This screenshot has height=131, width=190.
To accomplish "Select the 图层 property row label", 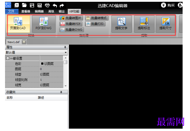I will [18, 69].
